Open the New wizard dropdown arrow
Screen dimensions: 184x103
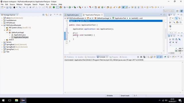click(5, 7)
